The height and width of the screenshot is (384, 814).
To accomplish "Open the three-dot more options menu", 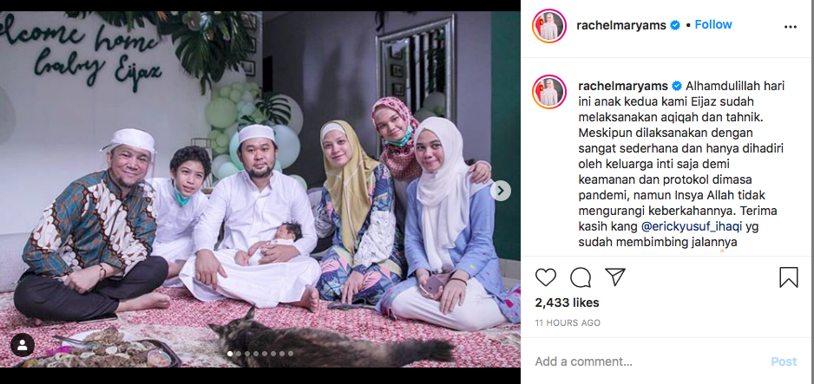I will 790,27.
